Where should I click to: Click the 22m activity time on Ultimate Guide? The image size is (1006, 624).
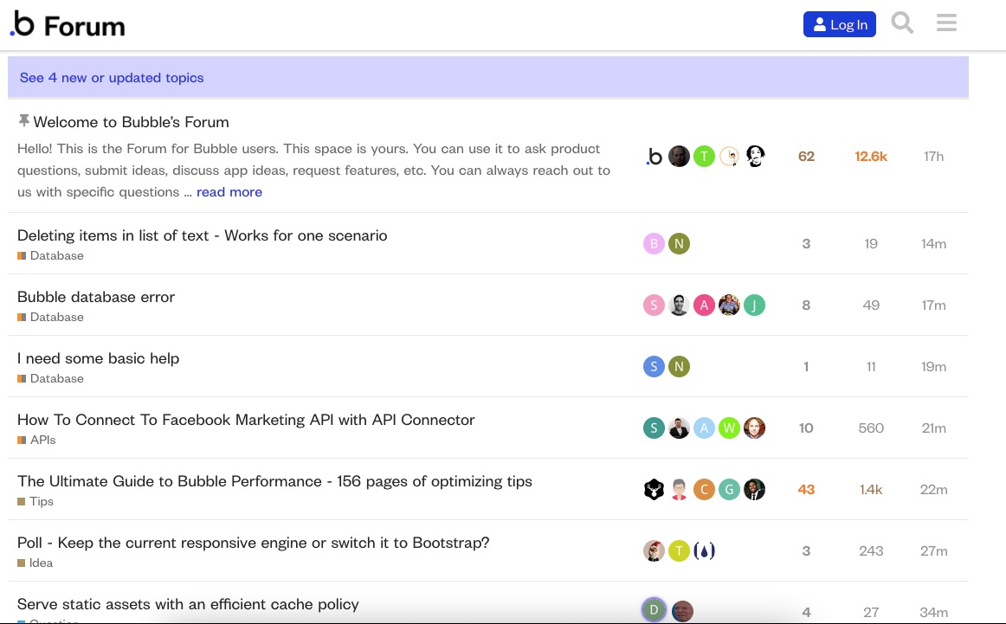[933, 490]
